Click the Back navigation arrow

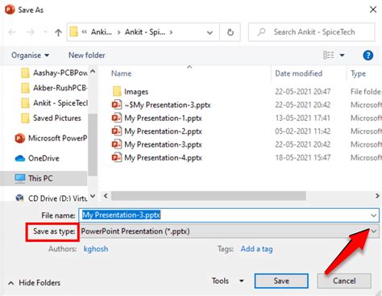point(12,32)
